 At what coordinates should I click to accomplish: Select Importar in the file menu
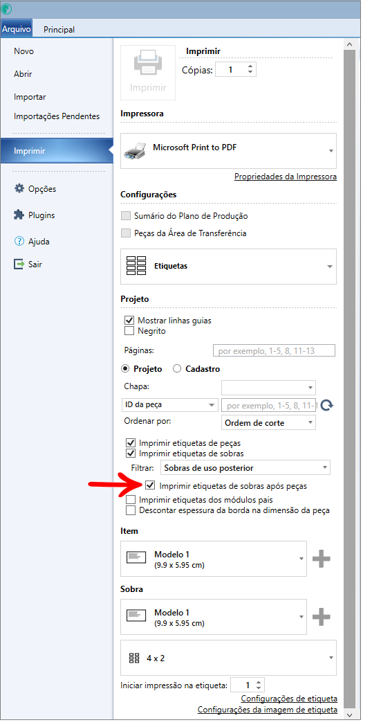pyautogui.click(x=30, y=97)
